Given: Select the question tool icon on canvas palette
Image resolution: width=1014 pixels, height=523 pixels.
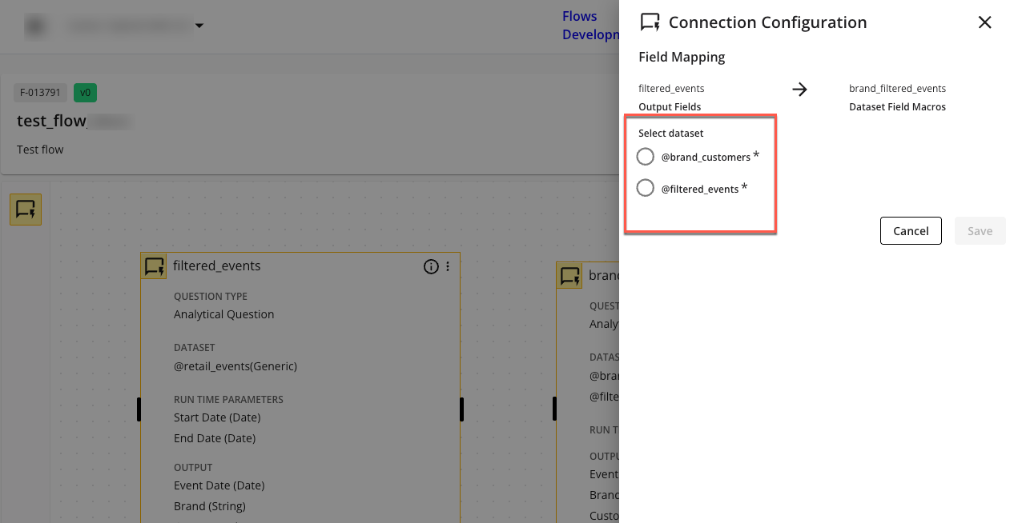Looking at the screenshot, I should (26, 210).
